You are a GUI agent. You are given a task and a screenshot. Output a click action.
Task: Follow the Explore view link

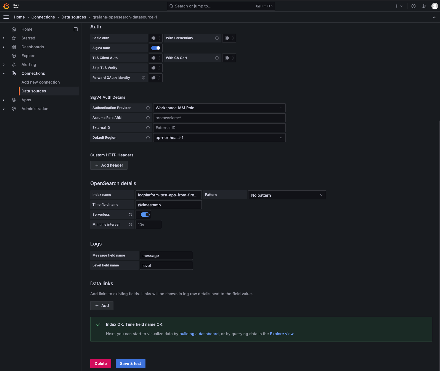[x=282, y=334]
